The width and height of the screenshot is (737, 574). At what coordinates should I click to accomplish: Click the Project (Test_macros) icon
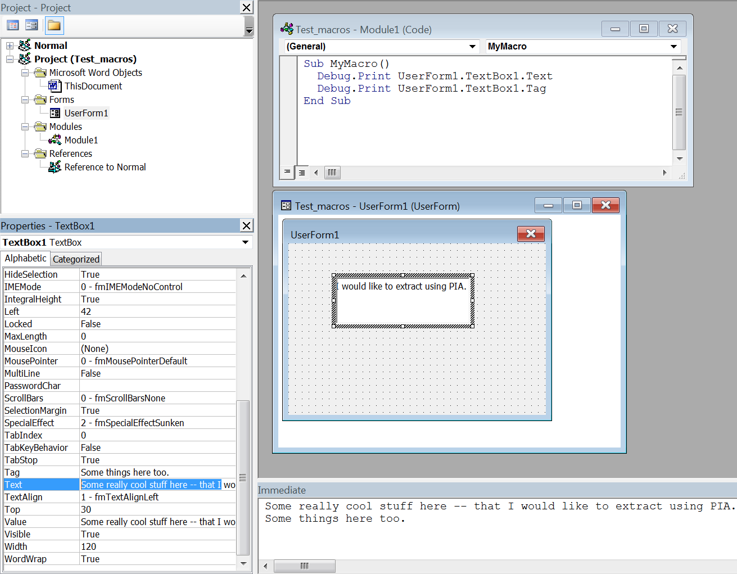click(x=24, y=59)
